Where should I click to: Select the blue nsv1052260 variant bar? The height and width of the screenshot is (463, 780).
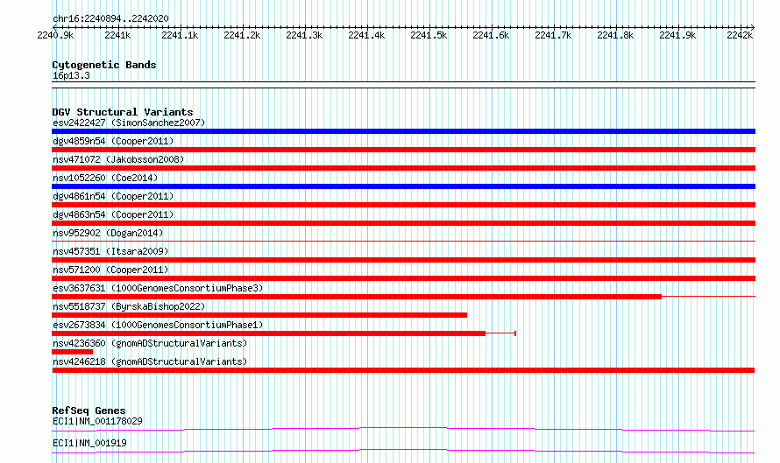[403, 186]
